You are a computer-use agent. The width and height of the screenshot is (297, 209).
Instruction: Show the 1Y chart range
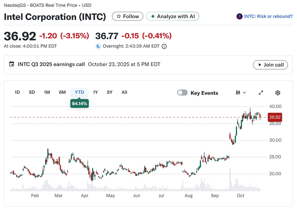click(95, 92)
